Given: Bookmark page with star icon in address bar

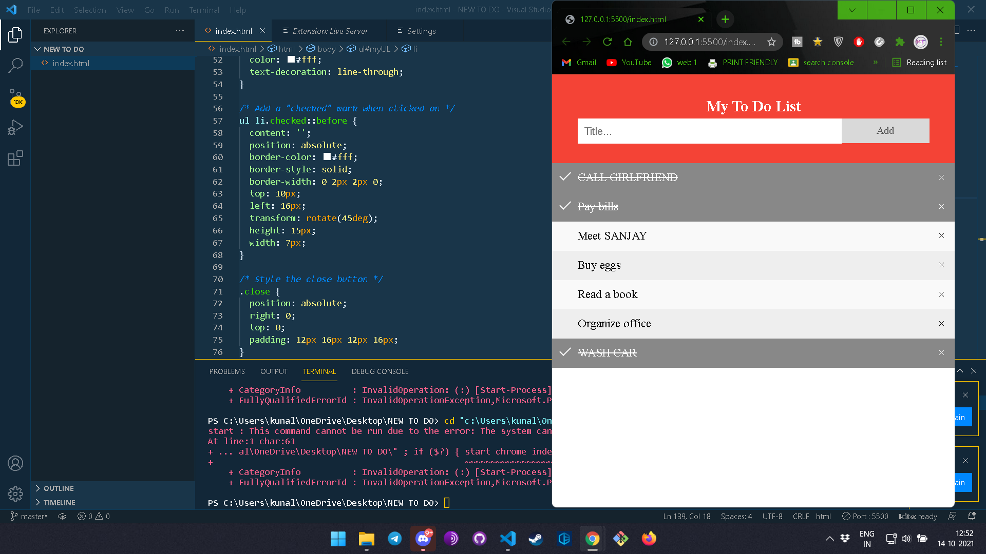Looking at the screenshot, I should coord(771,42).
